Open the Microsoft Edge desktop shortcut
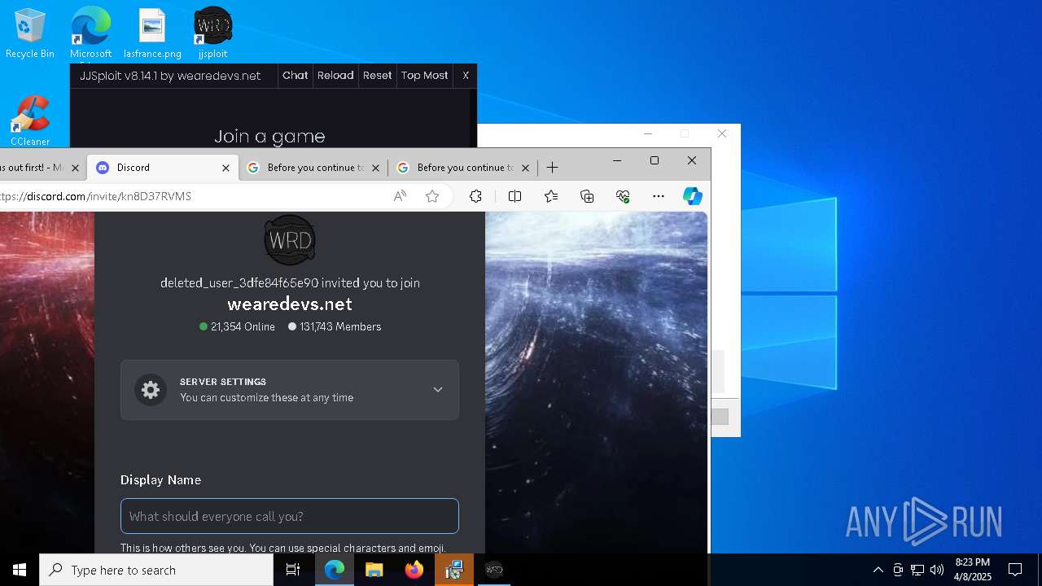This screenshot has width=1042, height=586. pyautogui.click(x=90, y=34)
